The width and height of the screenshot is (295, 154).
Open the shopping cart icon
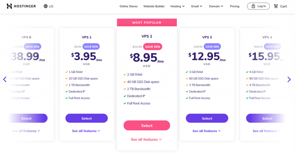[x=276, y=6]
